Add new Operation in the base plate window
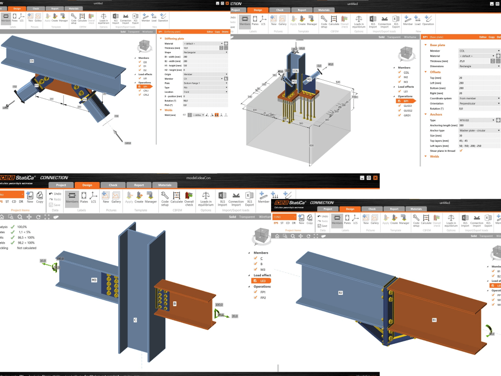 428,20
